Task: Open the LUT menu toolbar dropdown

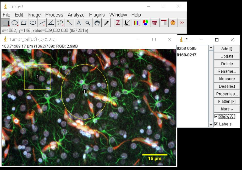Action: click(136, 23)
